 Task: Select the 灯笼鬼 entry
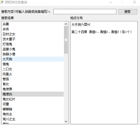(x=33, y=44)
